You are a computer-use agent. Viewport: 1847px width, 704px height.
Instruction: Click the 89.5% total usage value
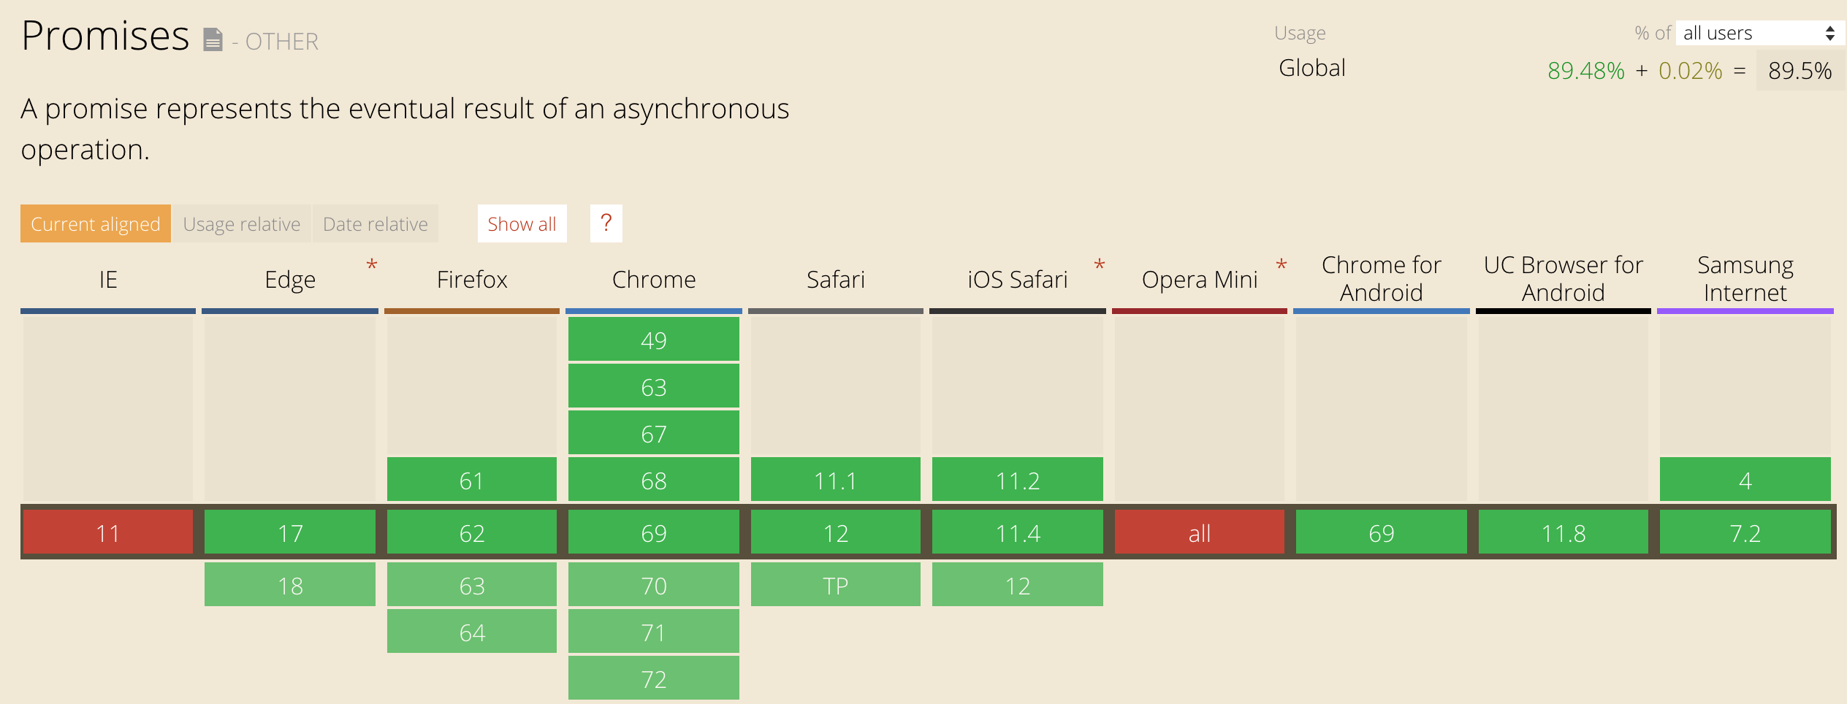pyautogui.click(x=1800, y=71)
